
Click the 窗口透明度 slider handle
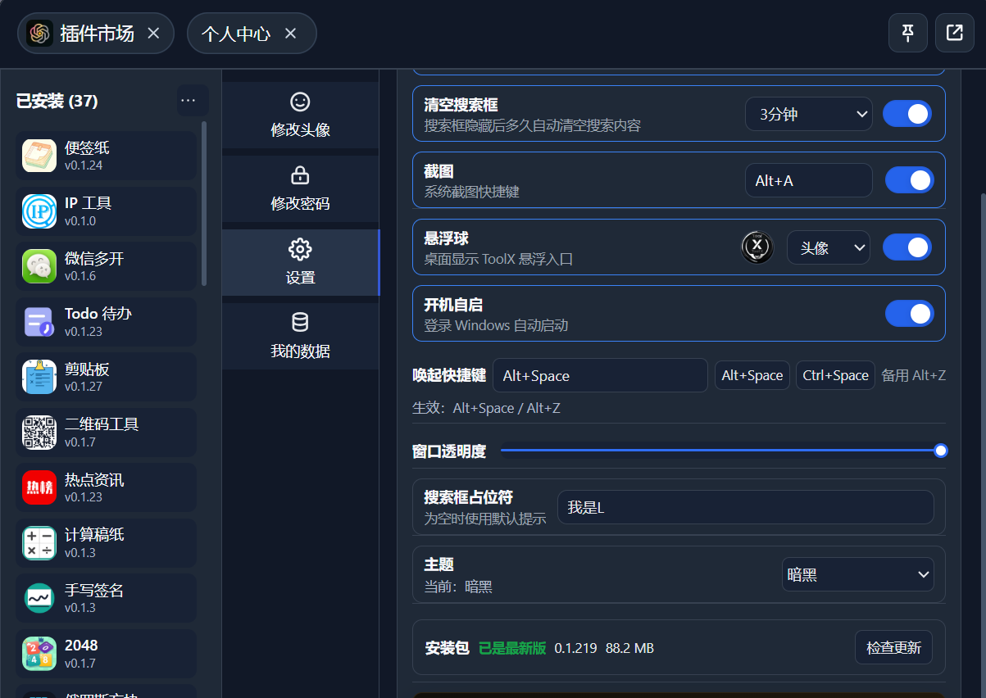point(941,450)
